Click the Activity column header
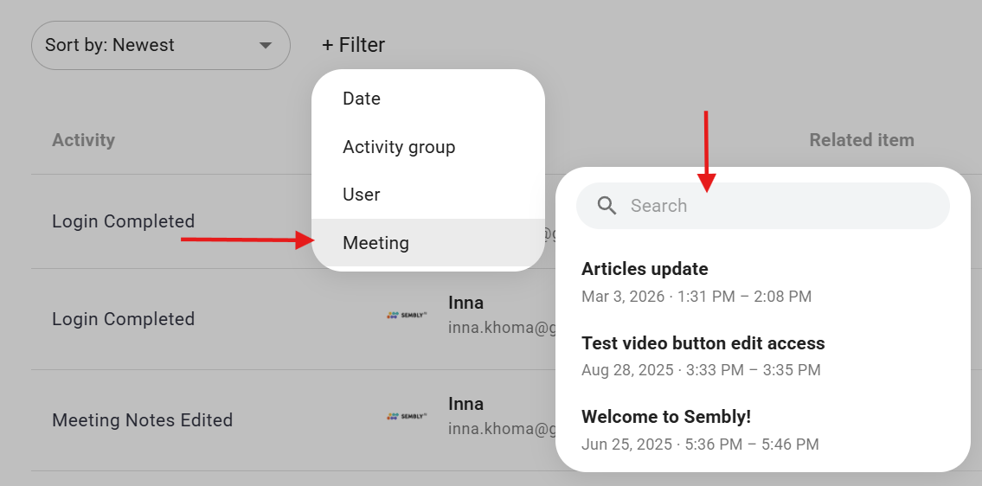 point(83,140)
